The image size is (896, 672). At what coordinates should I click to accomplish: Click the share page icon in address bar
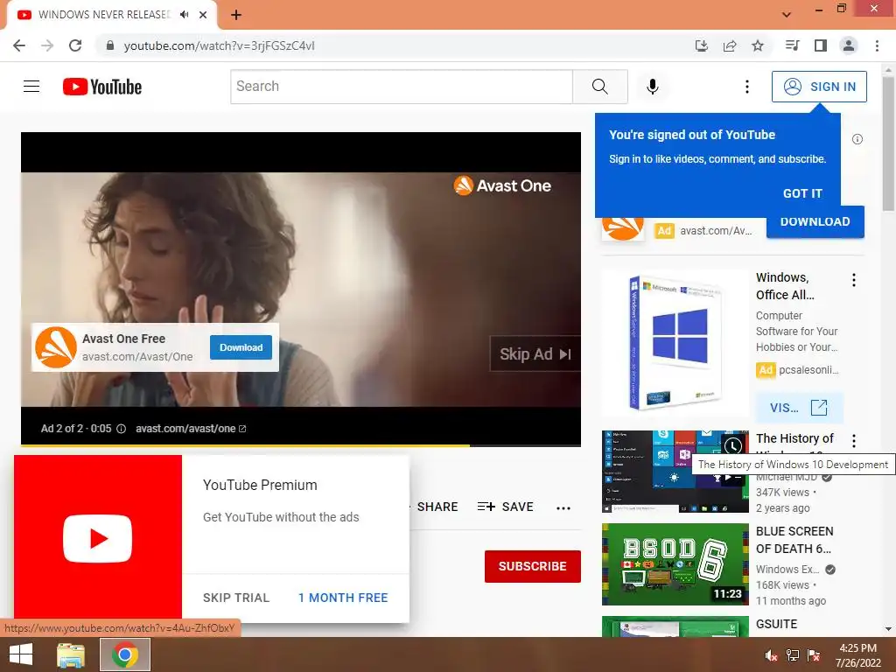tap(730, 45)
